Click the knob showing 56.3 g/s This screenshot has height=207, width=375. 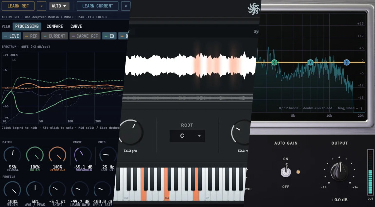click(x=131, y=132)
